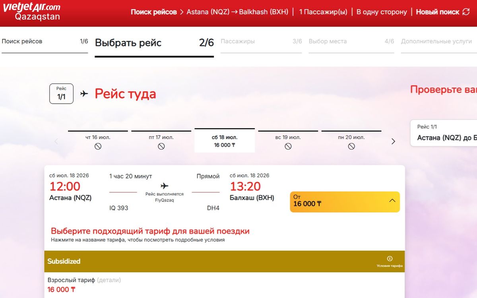This screenshot has width=477, height=298.
Task: Click departure time 12:00
Action: tap(65, 186)
